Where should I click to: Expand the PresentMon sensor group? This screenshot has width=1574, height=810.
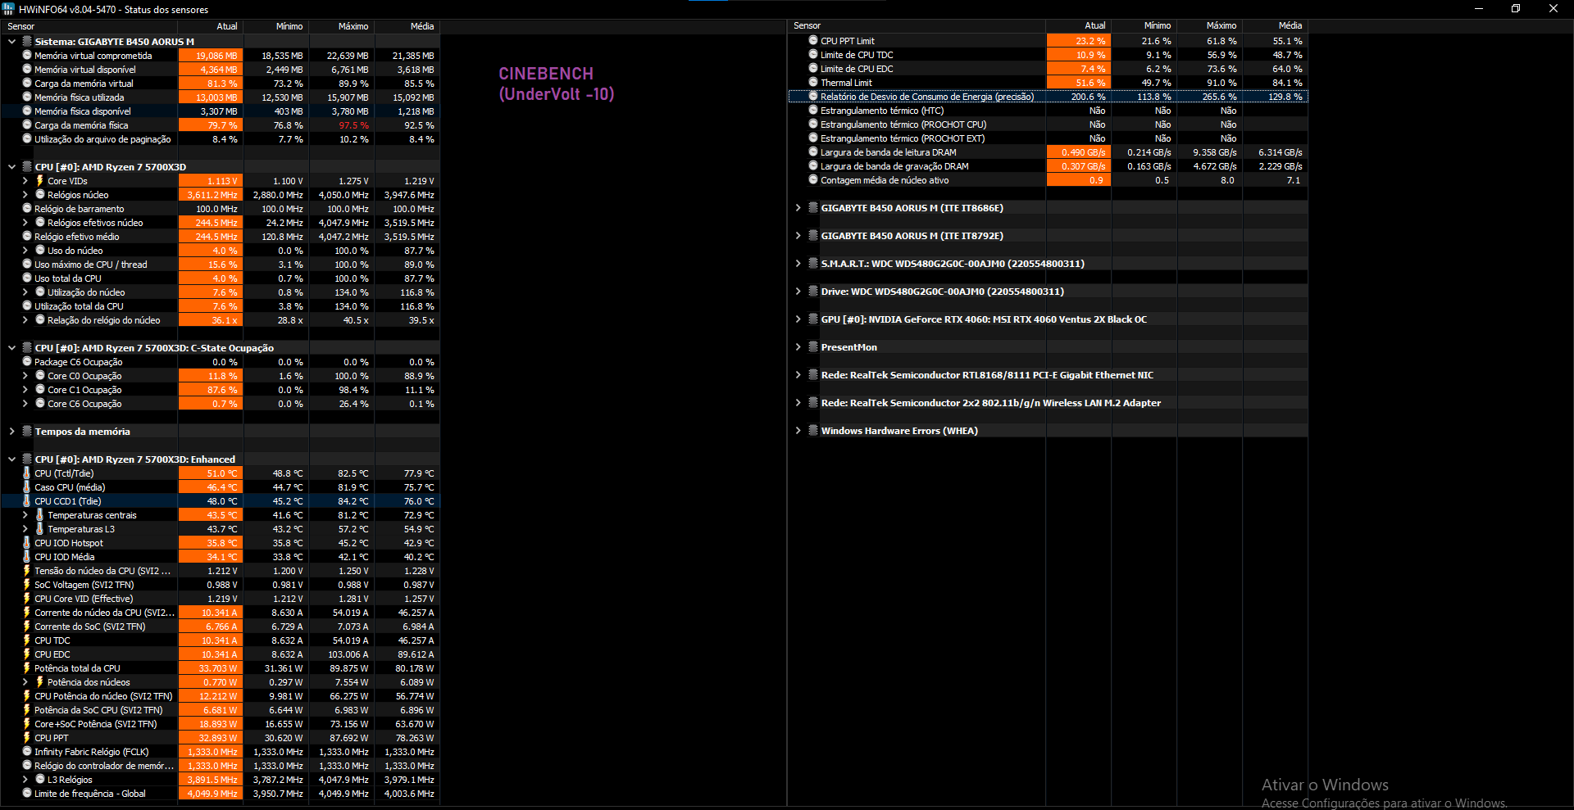point(798,347)
